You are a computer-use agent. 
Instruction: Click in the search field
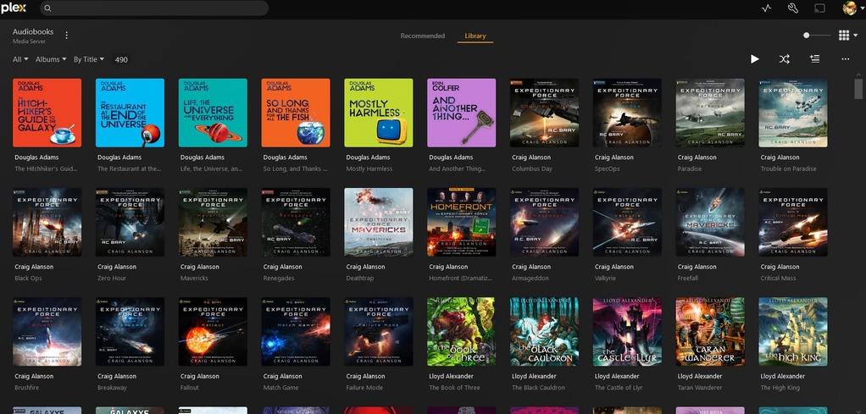154,8
